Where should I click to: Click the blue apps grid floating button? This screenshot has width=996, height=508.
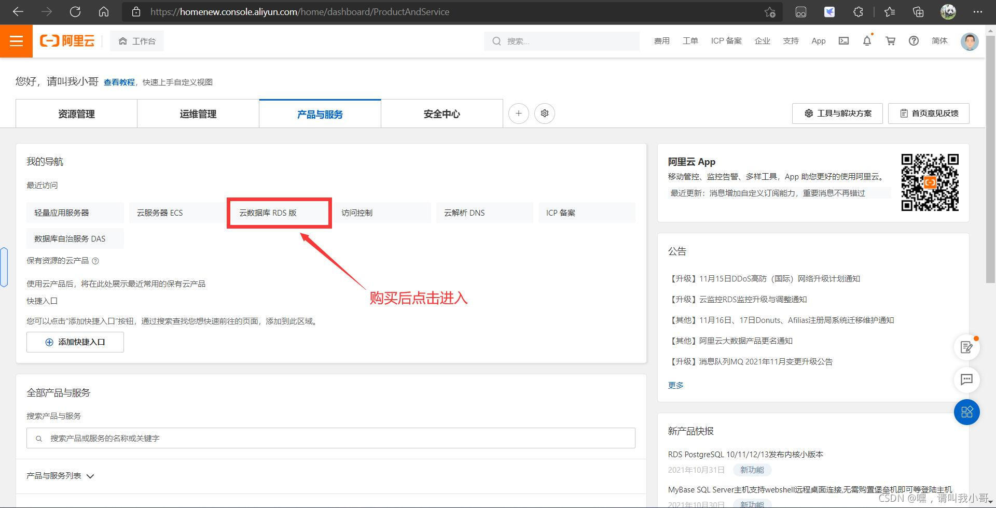click(966, 412)
